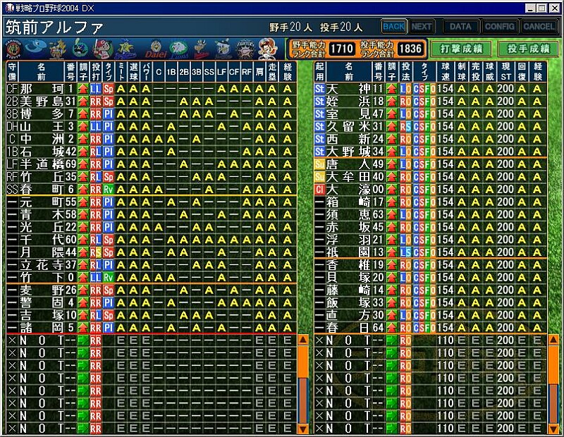The height and width of the screenshot is (437, 564).
Task: Click 投手能力ランク合計 value 1836
Action: pyautogui.click(x=410, y=49)
